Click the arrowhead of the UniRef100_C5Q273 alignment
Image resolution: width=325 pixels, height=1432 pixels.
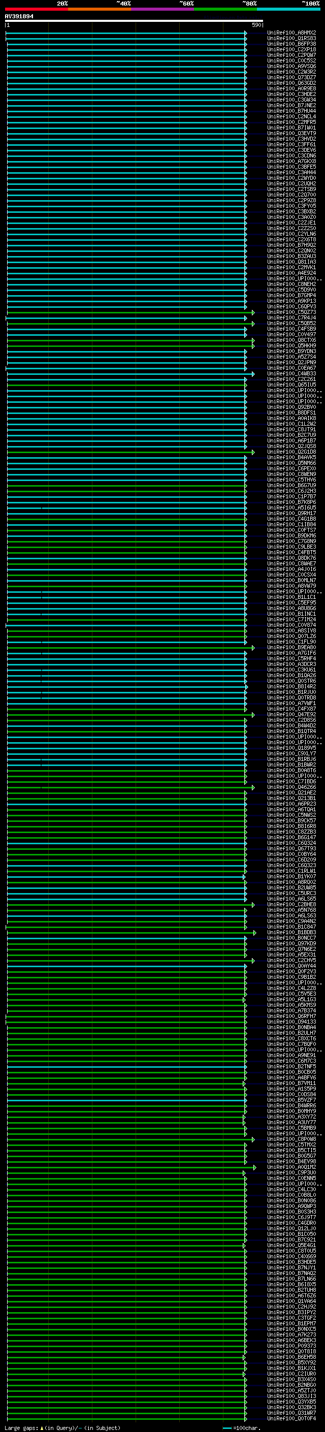[253, 312]
